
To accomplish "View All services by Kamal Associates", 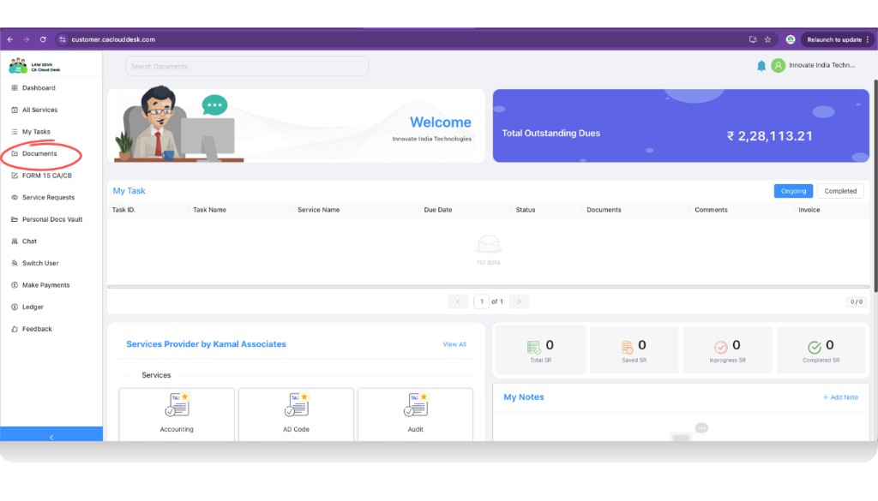I will (454, 343).
